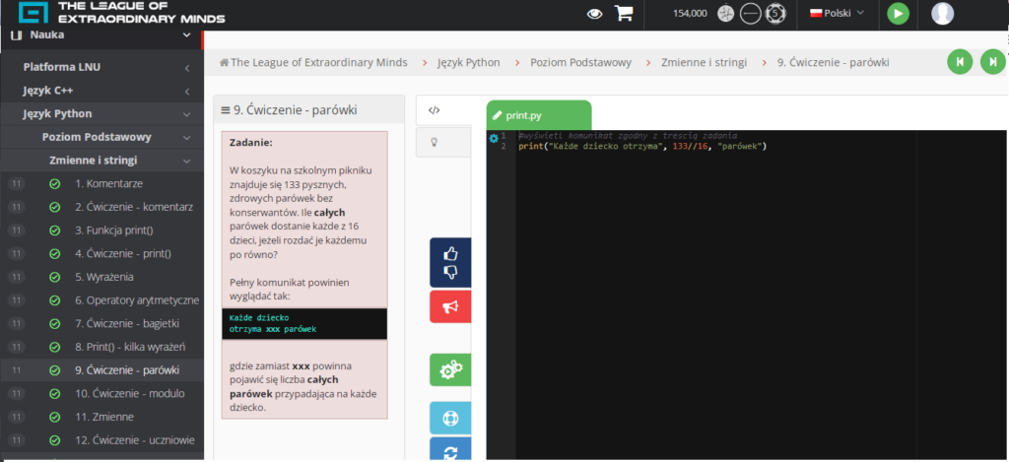
Task: Open the Polski language dropdown
Action: click(x=836, y=14)
